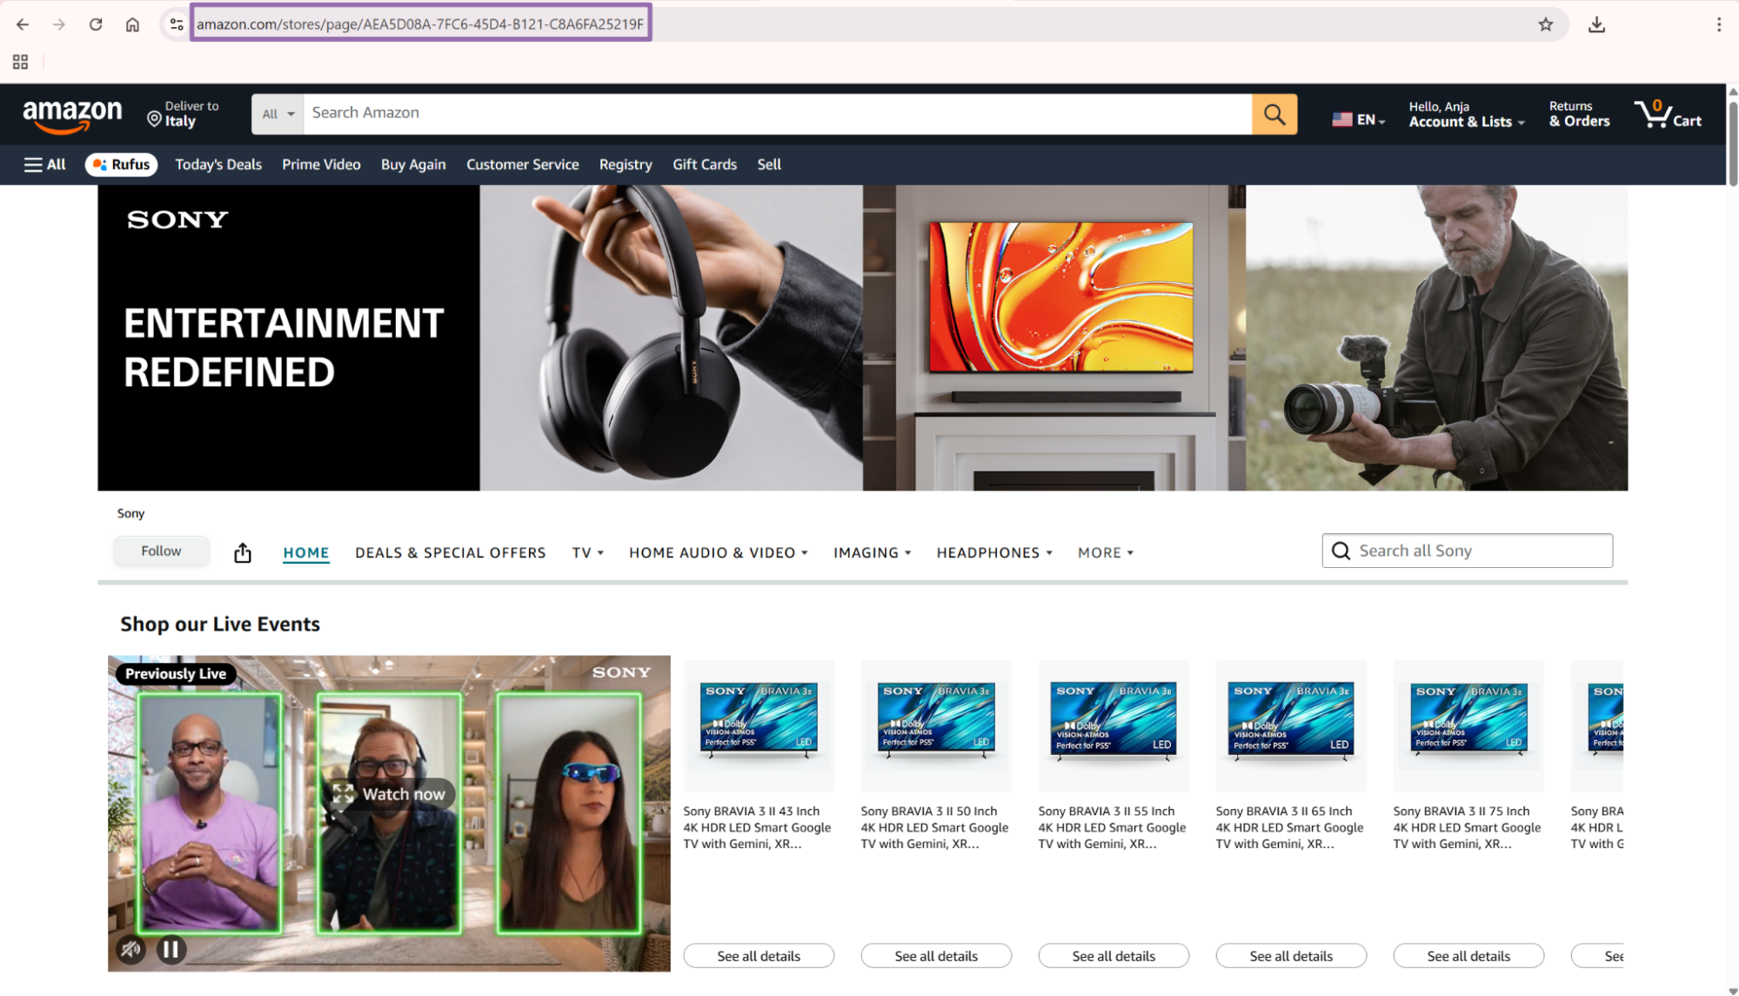The image size is (1739, 996).
Task: Click the Amazon logo
Action: (x=73, y=115)
